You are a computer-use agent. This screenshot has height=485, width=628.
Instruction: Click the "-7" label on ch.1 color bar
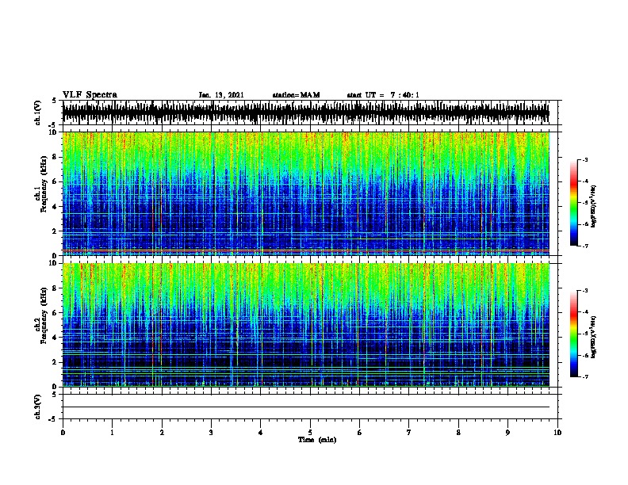[584, 246]
